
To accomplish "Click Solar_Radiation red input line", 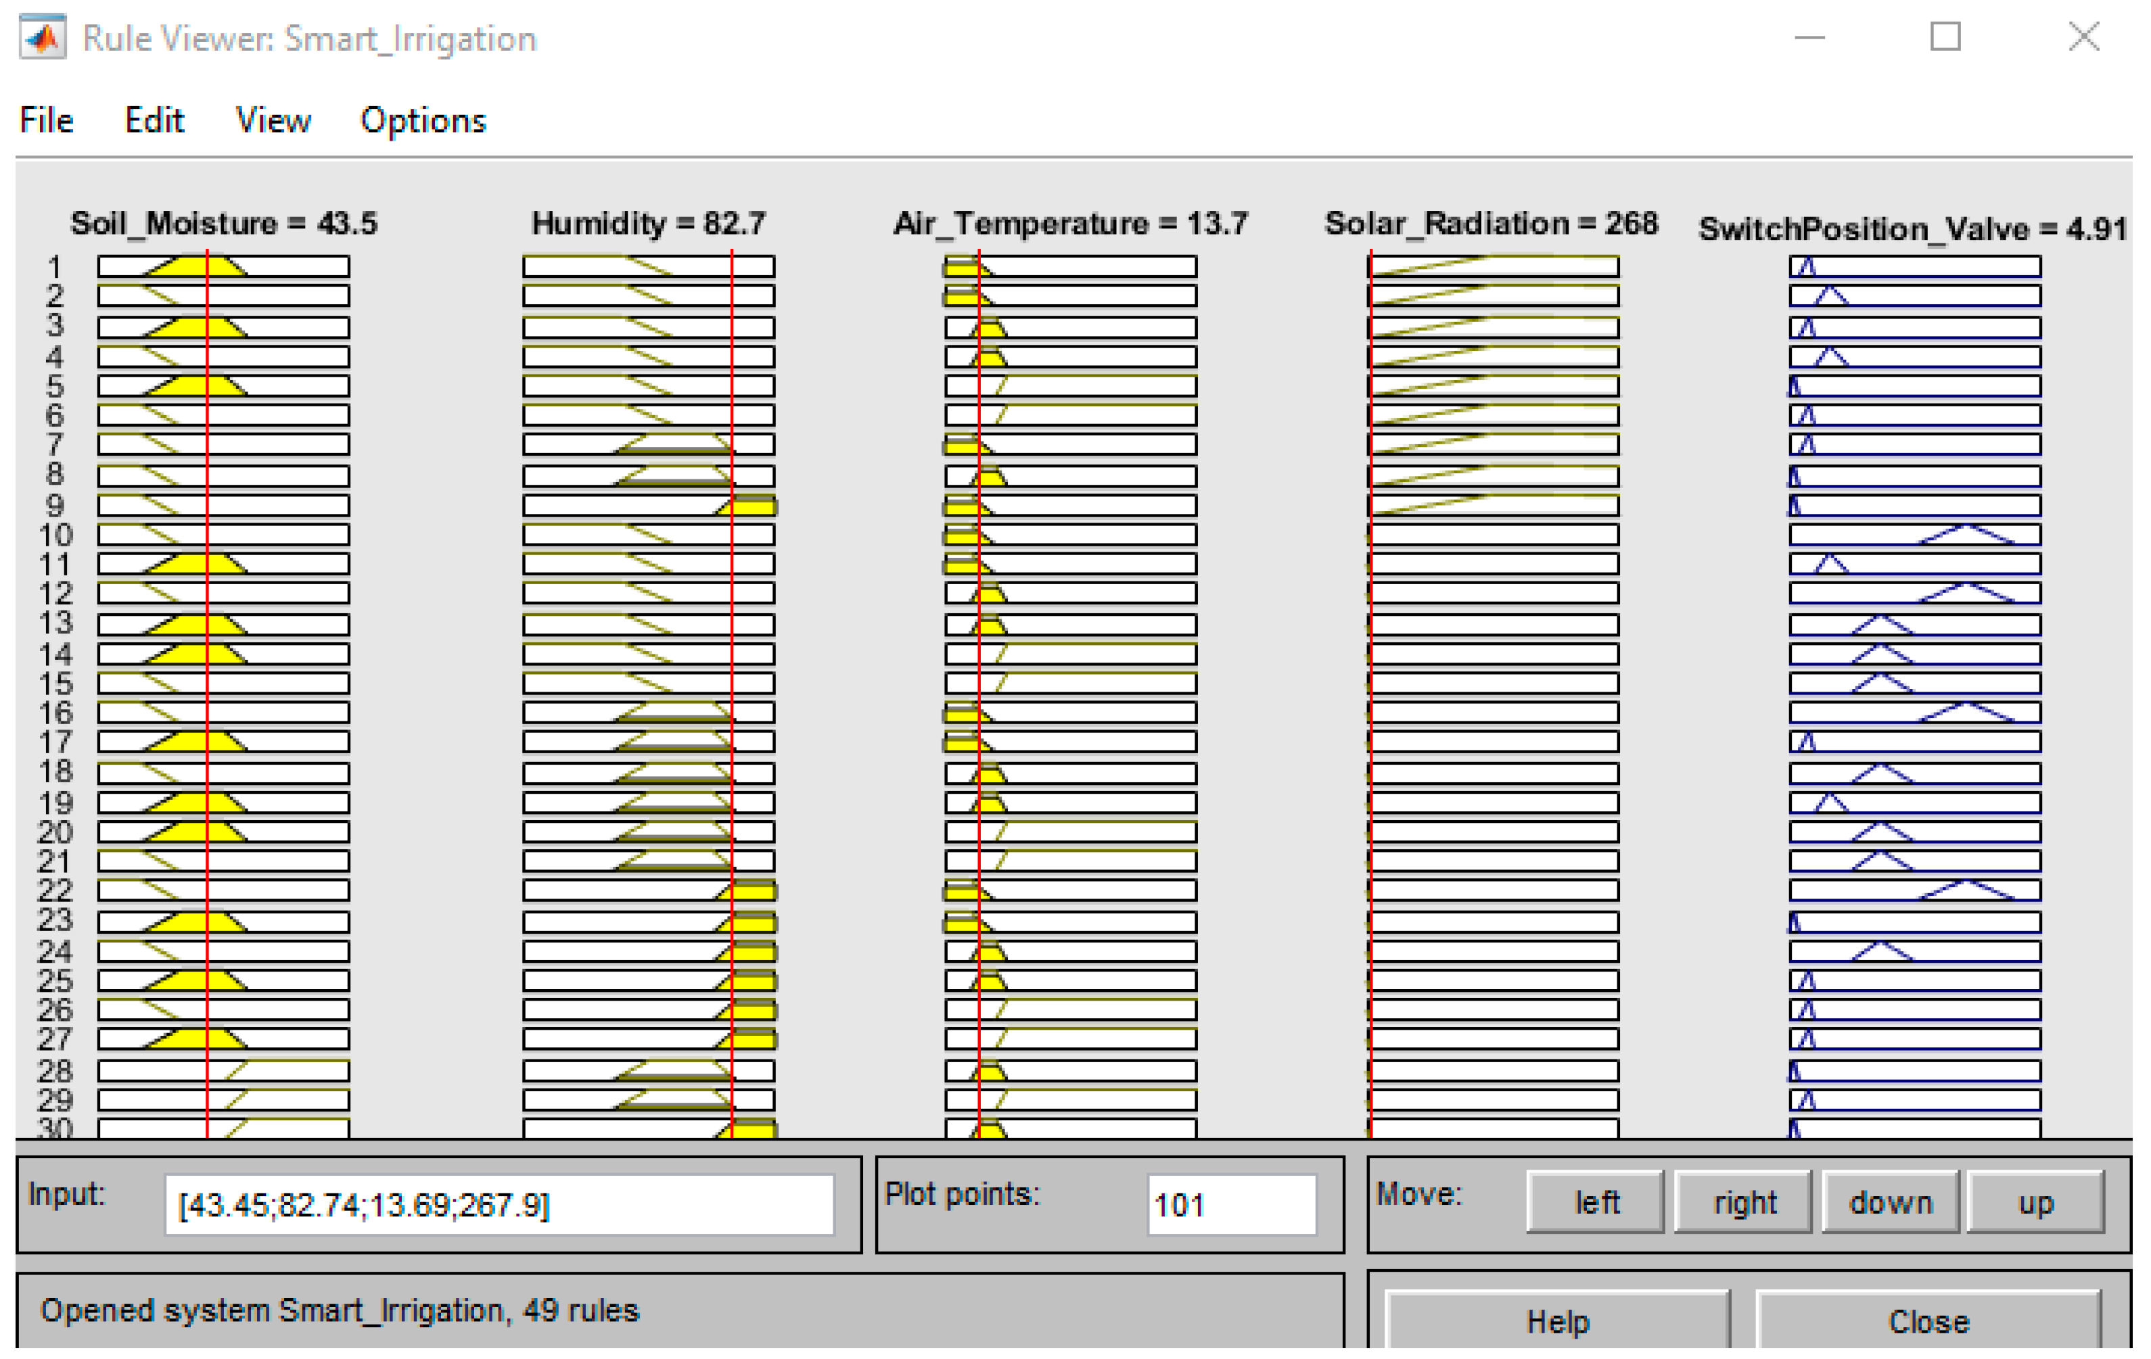I will (x=1370, y=694).
